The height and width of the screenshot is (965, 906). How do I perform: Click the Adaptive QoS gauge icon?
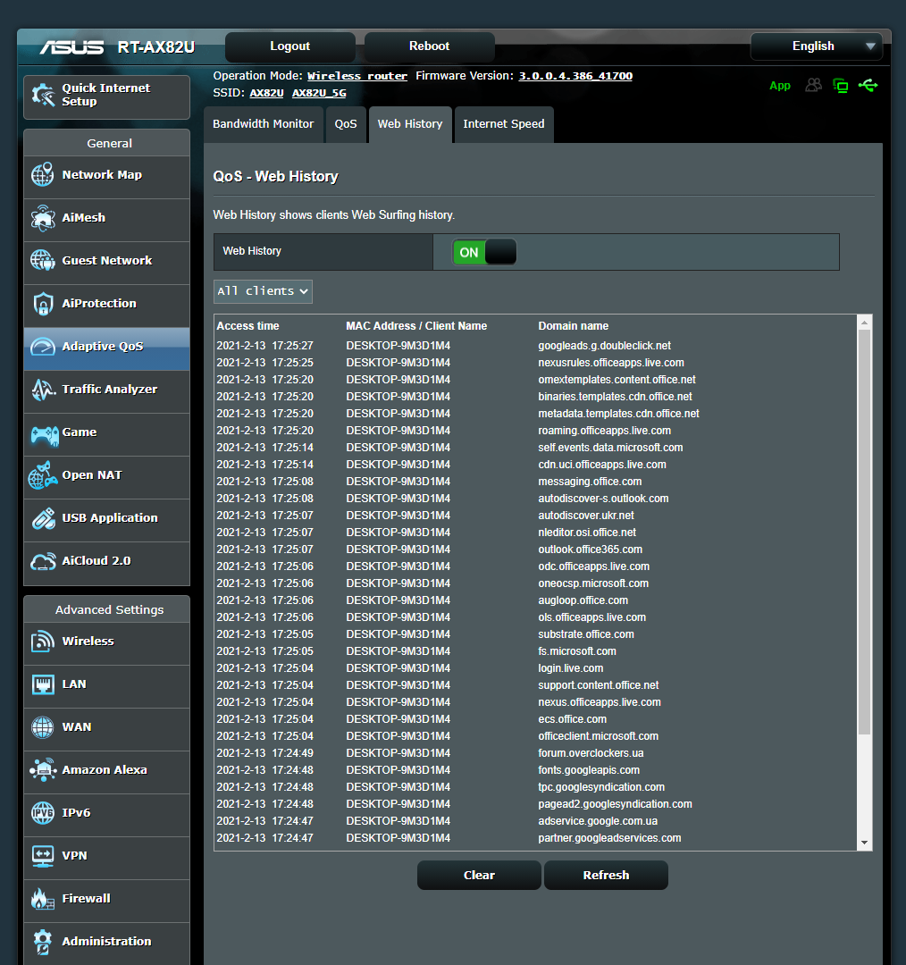[43, 347]
